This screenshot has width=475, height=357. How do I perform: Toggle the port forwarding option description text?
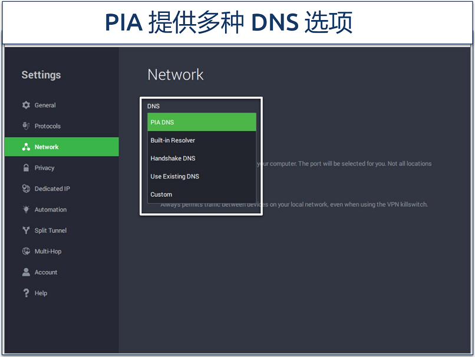[345, 164]
